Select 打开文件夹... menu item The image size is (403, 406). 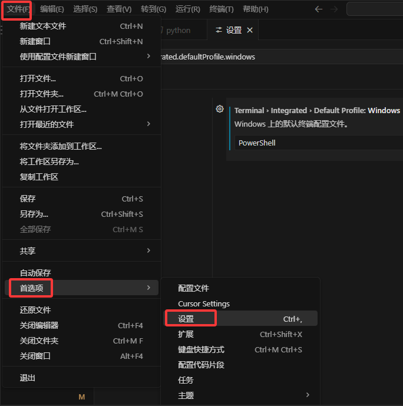[81, 94]
